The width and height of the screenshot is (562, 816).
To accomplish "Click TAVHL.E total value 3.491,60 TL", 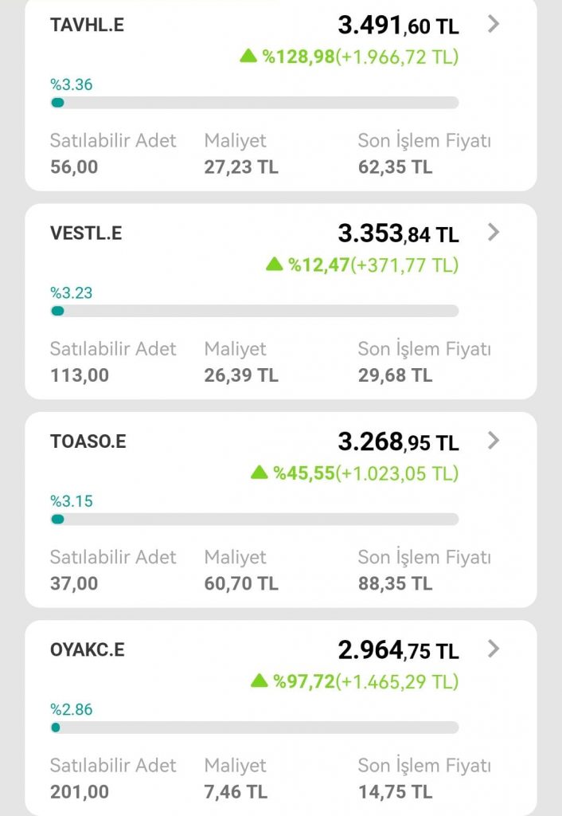I will coord(398,25).
